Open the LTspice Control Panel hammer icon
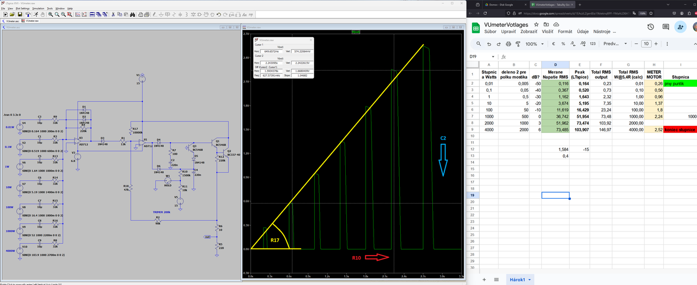The width and height of the screenshot is (697, 285). pos(28,14)
